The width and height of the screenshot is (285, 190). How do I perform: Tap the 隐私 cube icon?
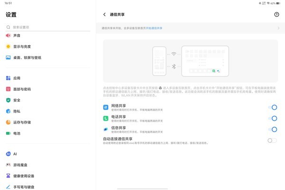8,111
